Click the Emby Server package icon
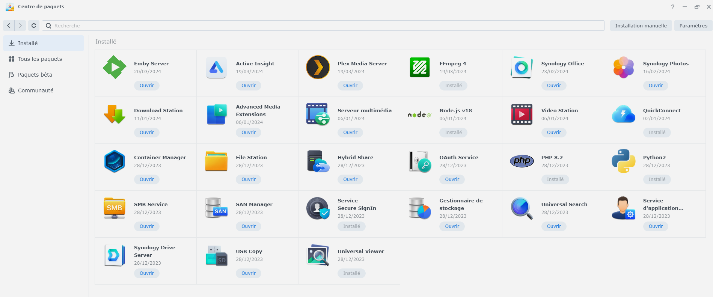 coord(115,67)
